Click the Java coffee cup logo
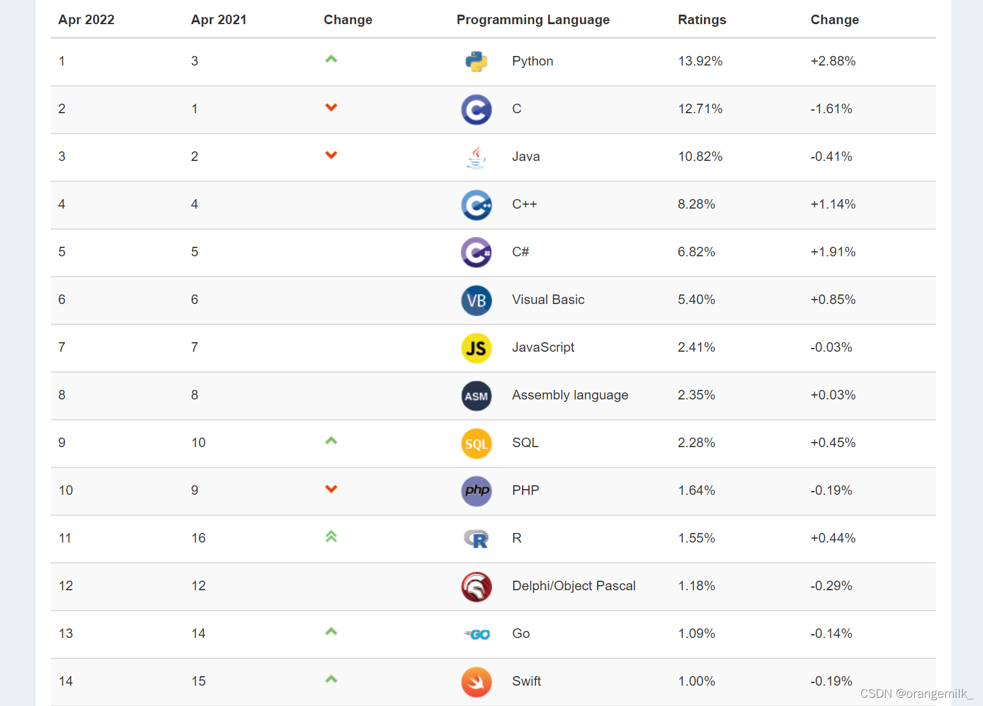Screen dimensions: 983x706 [x=476, y=157]
